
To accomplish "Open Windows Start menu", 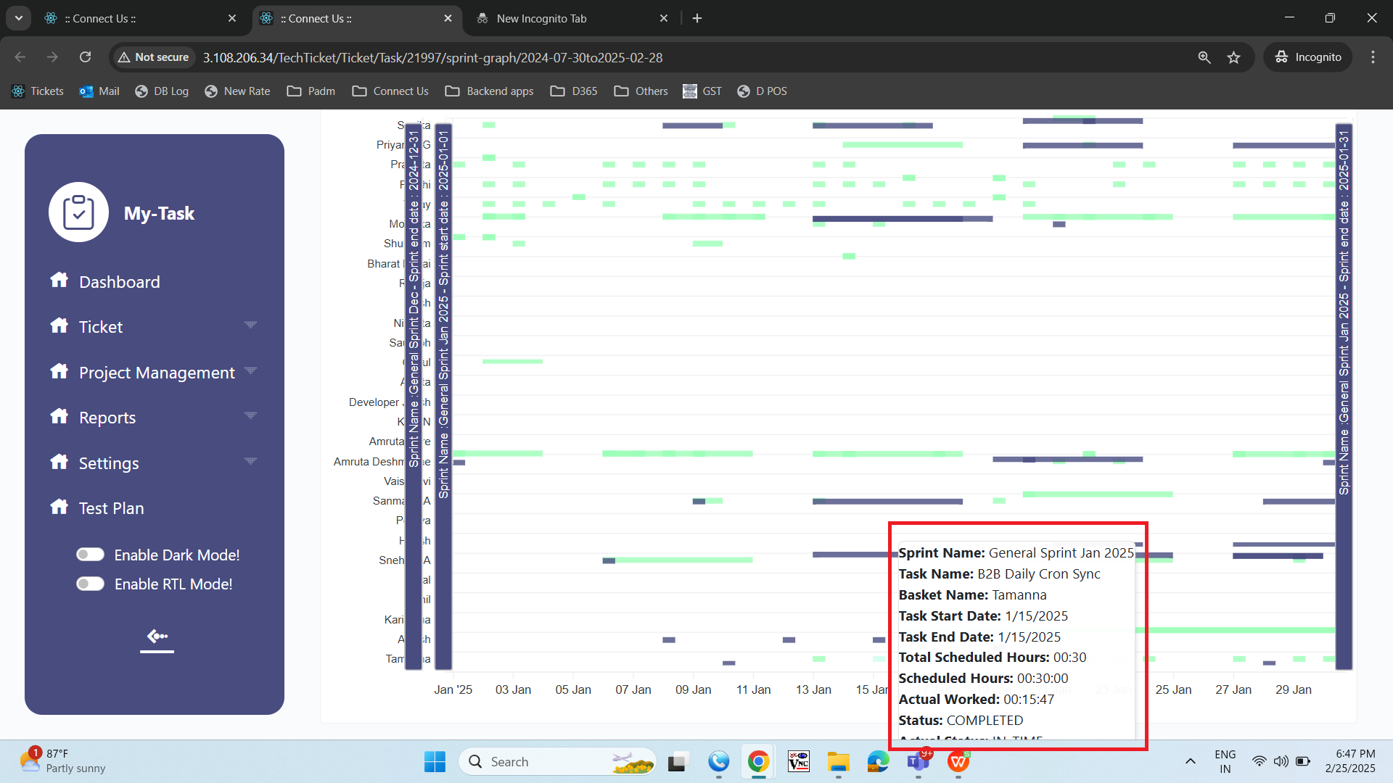I will tap(435, 762).
